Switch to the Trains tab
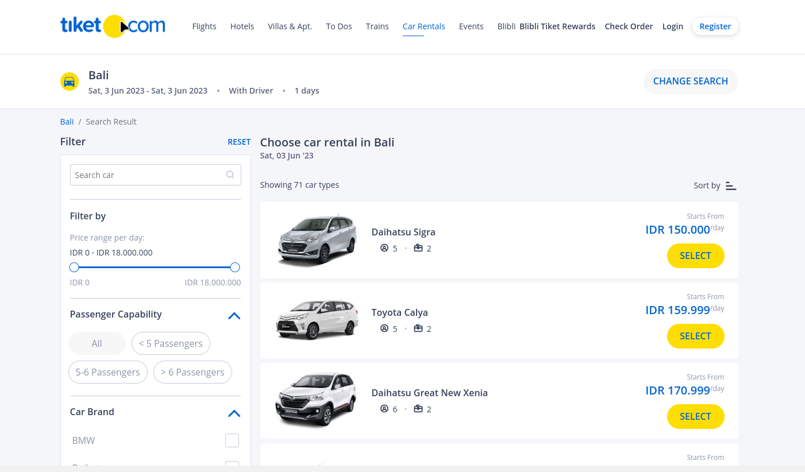The image size is (805, 472). click(x=377, y=26)
